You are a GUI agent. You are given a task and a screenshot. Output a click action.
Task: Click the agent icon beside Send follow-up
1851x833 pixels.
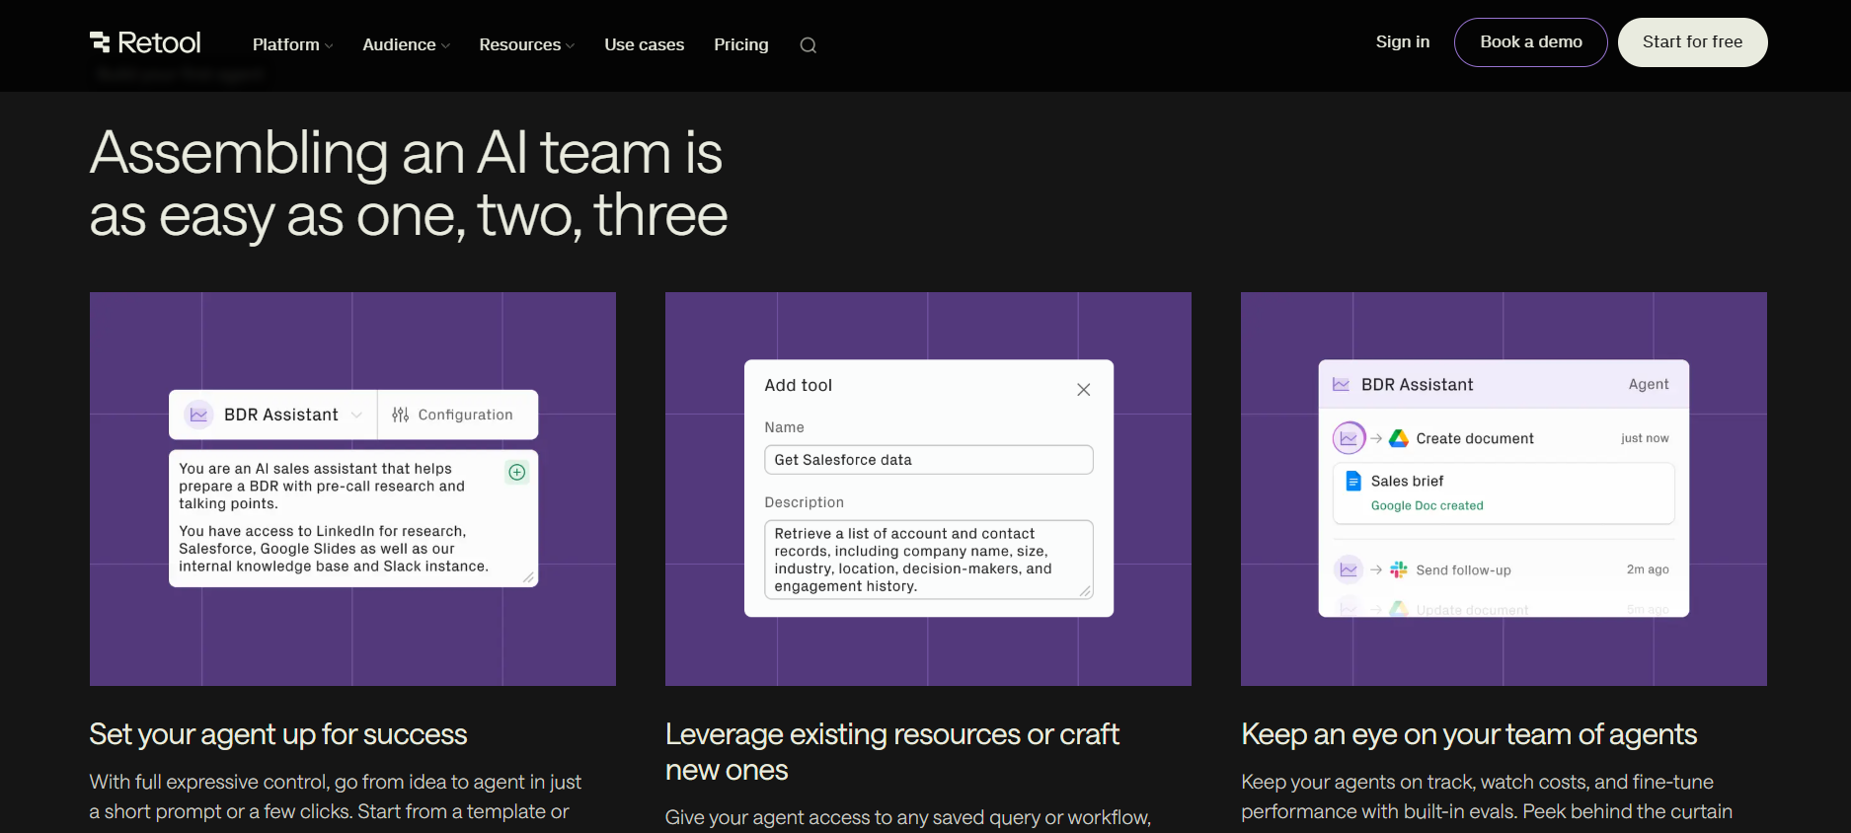tap(1349, 569)
